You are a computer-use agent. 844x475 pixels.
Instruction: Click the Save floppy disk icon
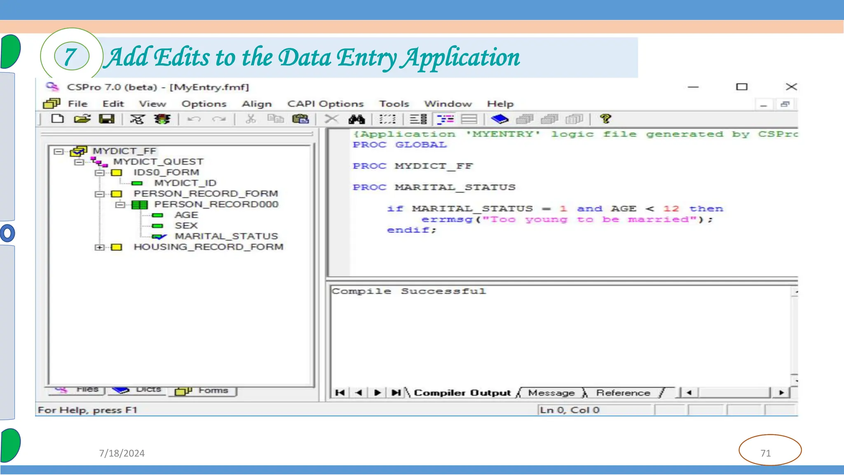pos(107,119)
